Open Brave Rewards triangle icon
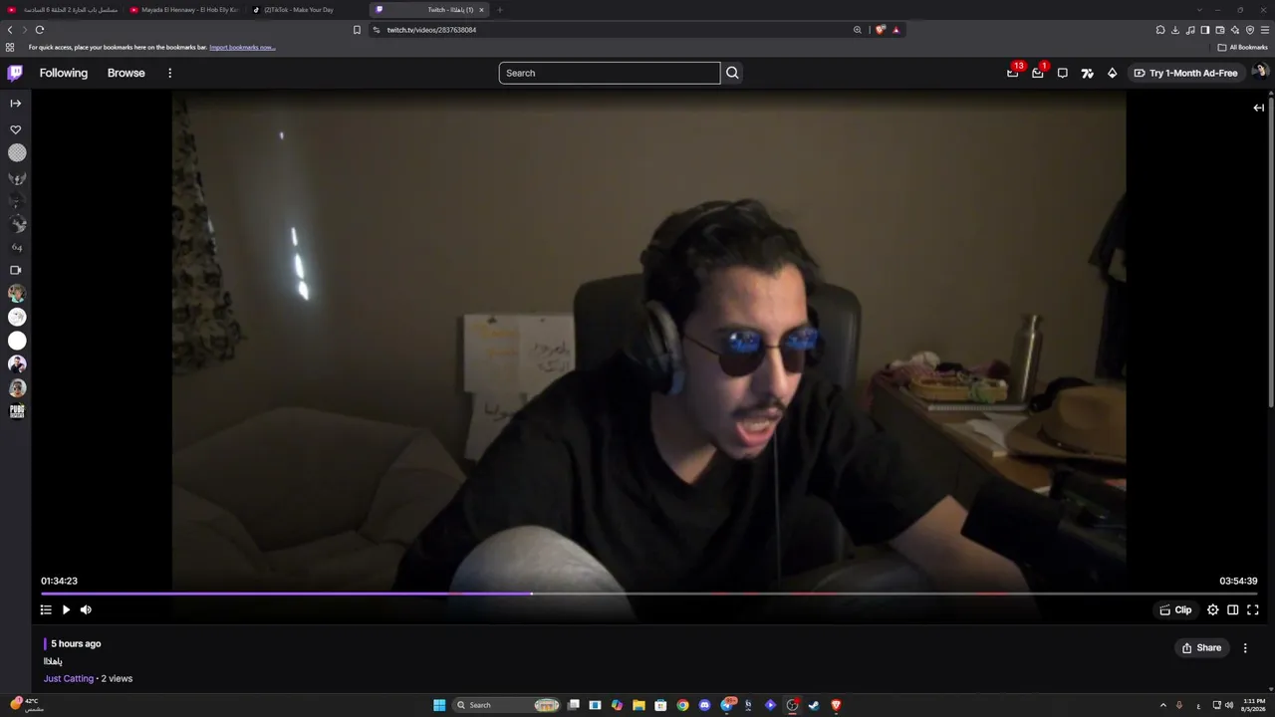1275x717 pixels. (x=895, y=30)
